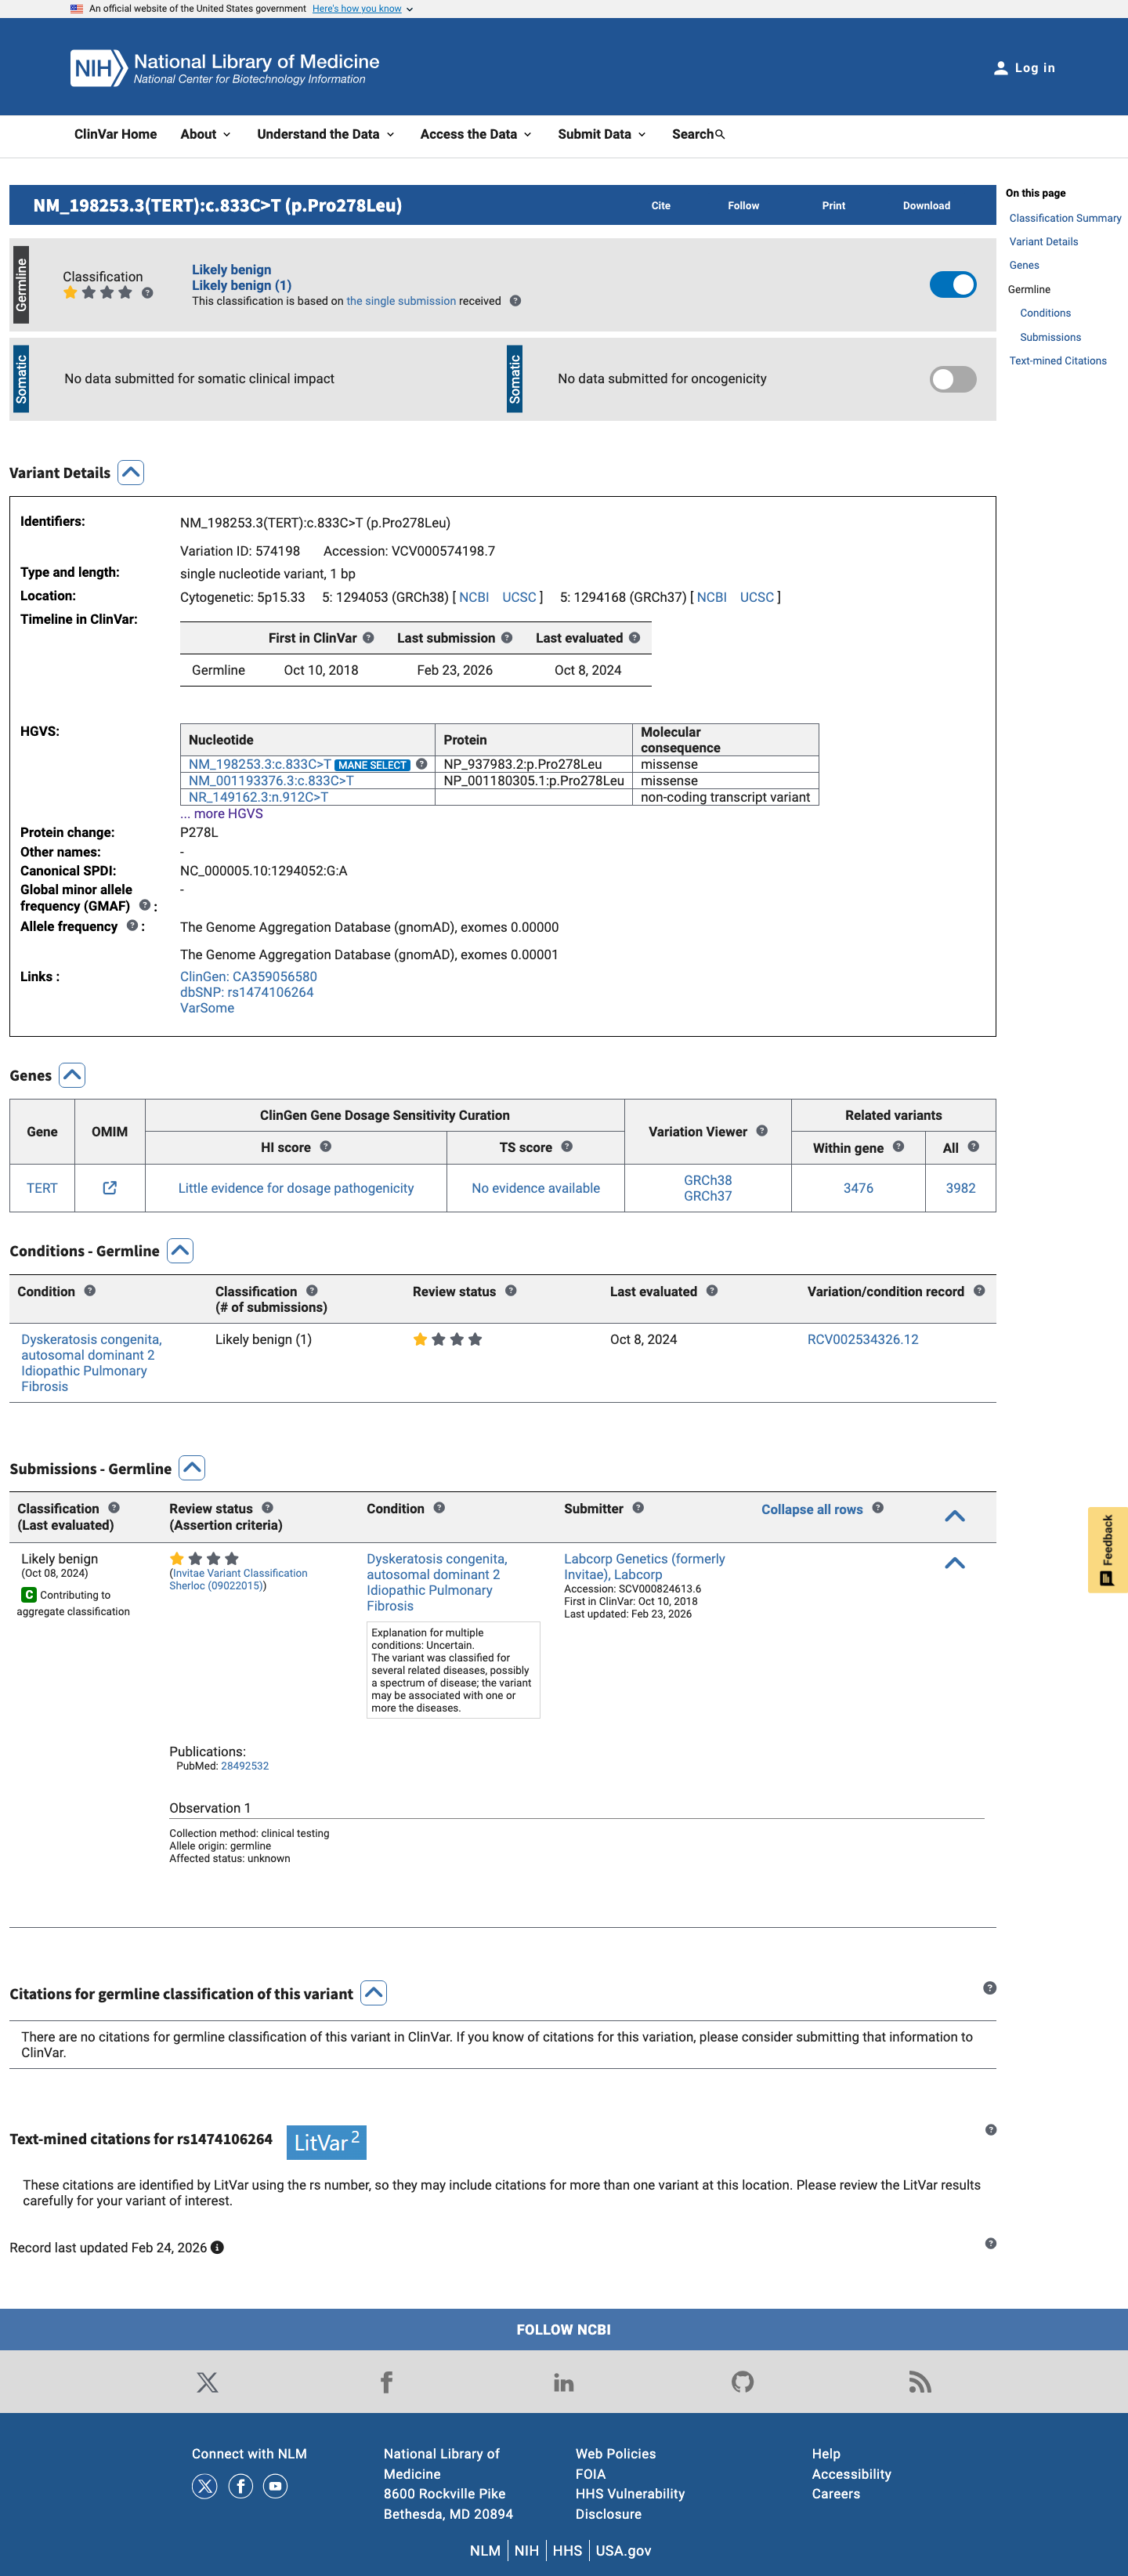The image size is (1128, 2576).
Task: Click the Review status help icon in Conditions
Action: pos(511,1291)
